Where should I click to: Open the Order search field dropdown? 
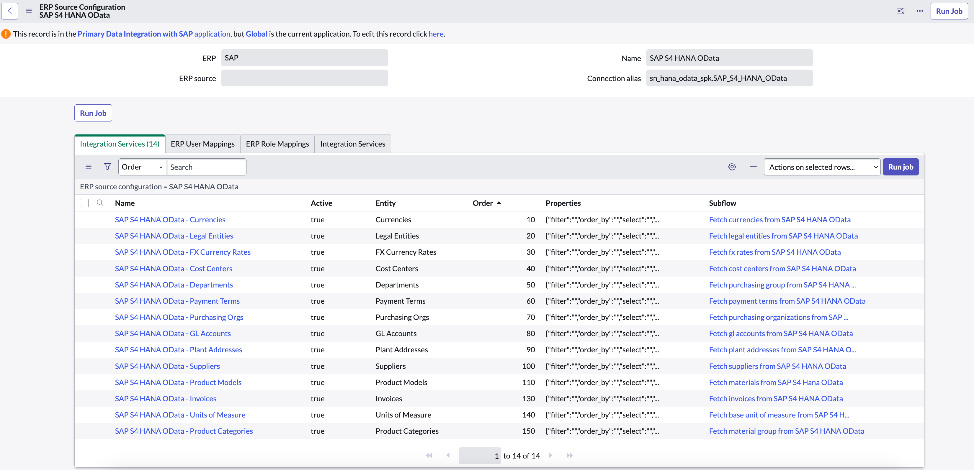coord(143,167)
